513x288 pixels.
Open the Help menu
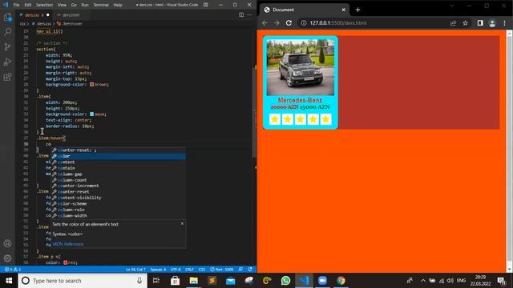(118, 5)
